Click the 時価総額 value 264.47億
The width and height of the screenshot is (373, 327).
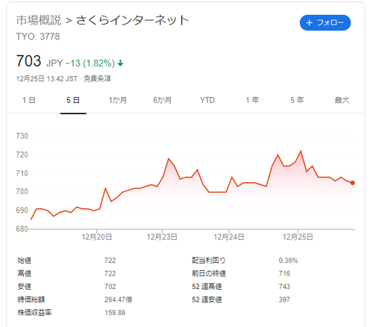click(119, 299)
